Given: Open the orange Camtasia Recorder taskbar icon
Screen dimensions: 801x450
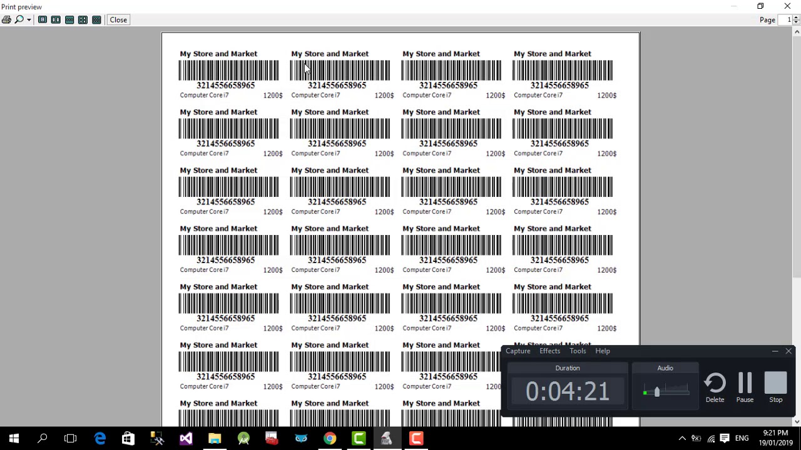Looking at the screenshot, I should tap(416, 438).
